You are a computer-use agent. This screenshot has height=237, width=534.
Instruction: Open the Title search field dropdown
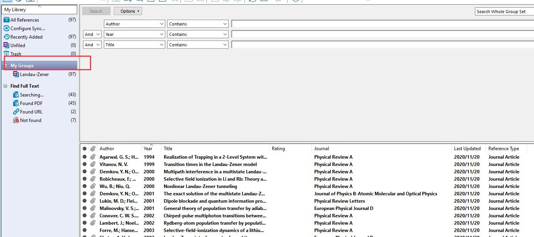[135, 45]
